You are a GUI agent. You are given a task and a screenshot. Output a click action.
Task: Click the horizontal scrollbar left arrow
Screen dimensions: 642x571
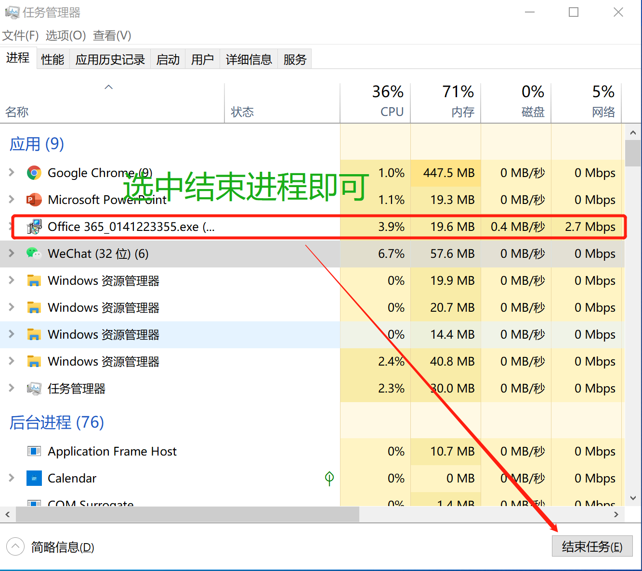[8, 514]
